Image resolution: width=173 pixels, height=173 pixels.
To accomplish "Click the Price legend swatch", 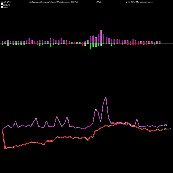I will [2, 7].
